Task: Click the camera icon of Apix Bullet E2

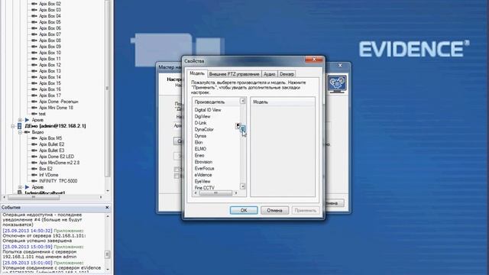Action: (x=34, y=144)
